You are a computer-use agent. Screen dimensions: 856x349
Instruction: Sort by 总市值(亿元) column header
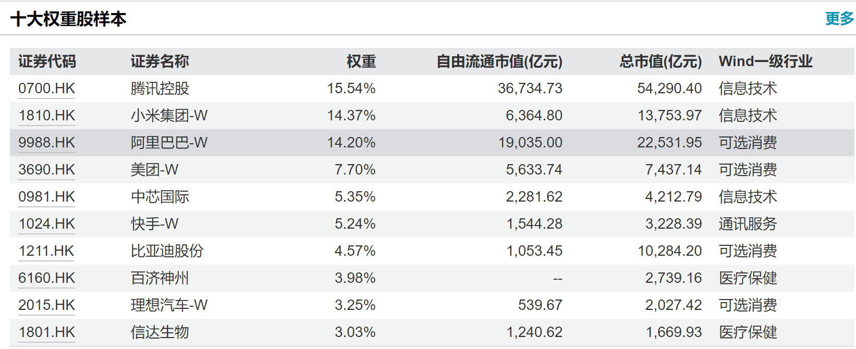tap(661, 61)
